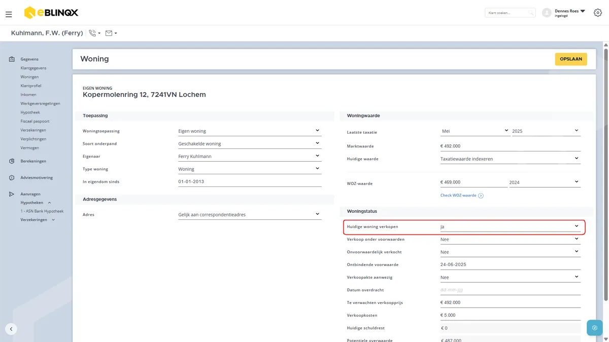Open the Laatste taxatie month dropdown
The width and height of the screenshot is (609, 342).
click(475, 131)
